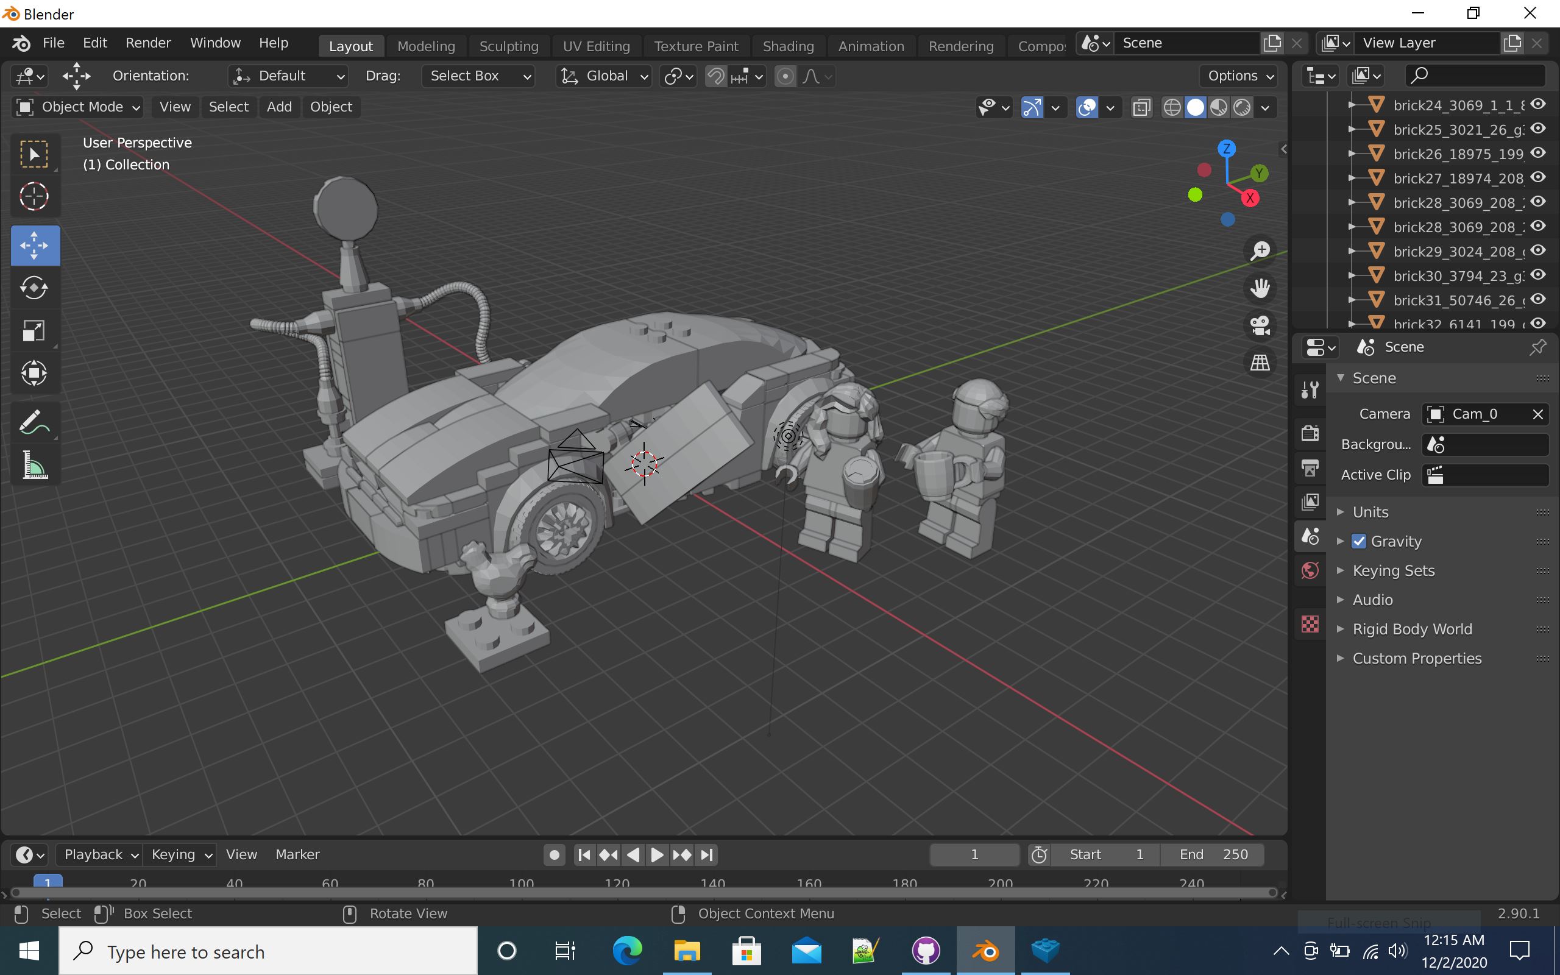Activate the Annotate tool

[34, 423]
